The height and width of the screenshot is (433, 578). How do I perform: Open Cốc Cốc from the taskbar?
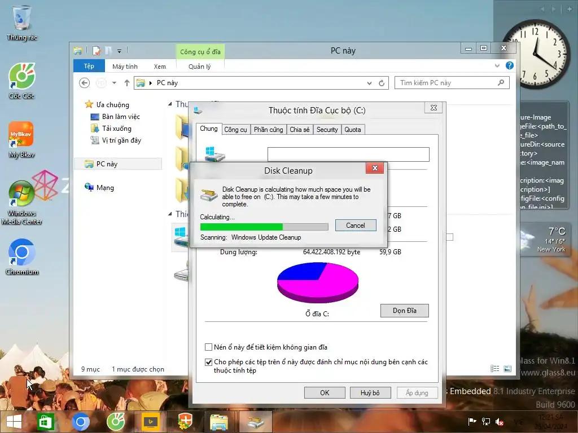click(115, 422)
